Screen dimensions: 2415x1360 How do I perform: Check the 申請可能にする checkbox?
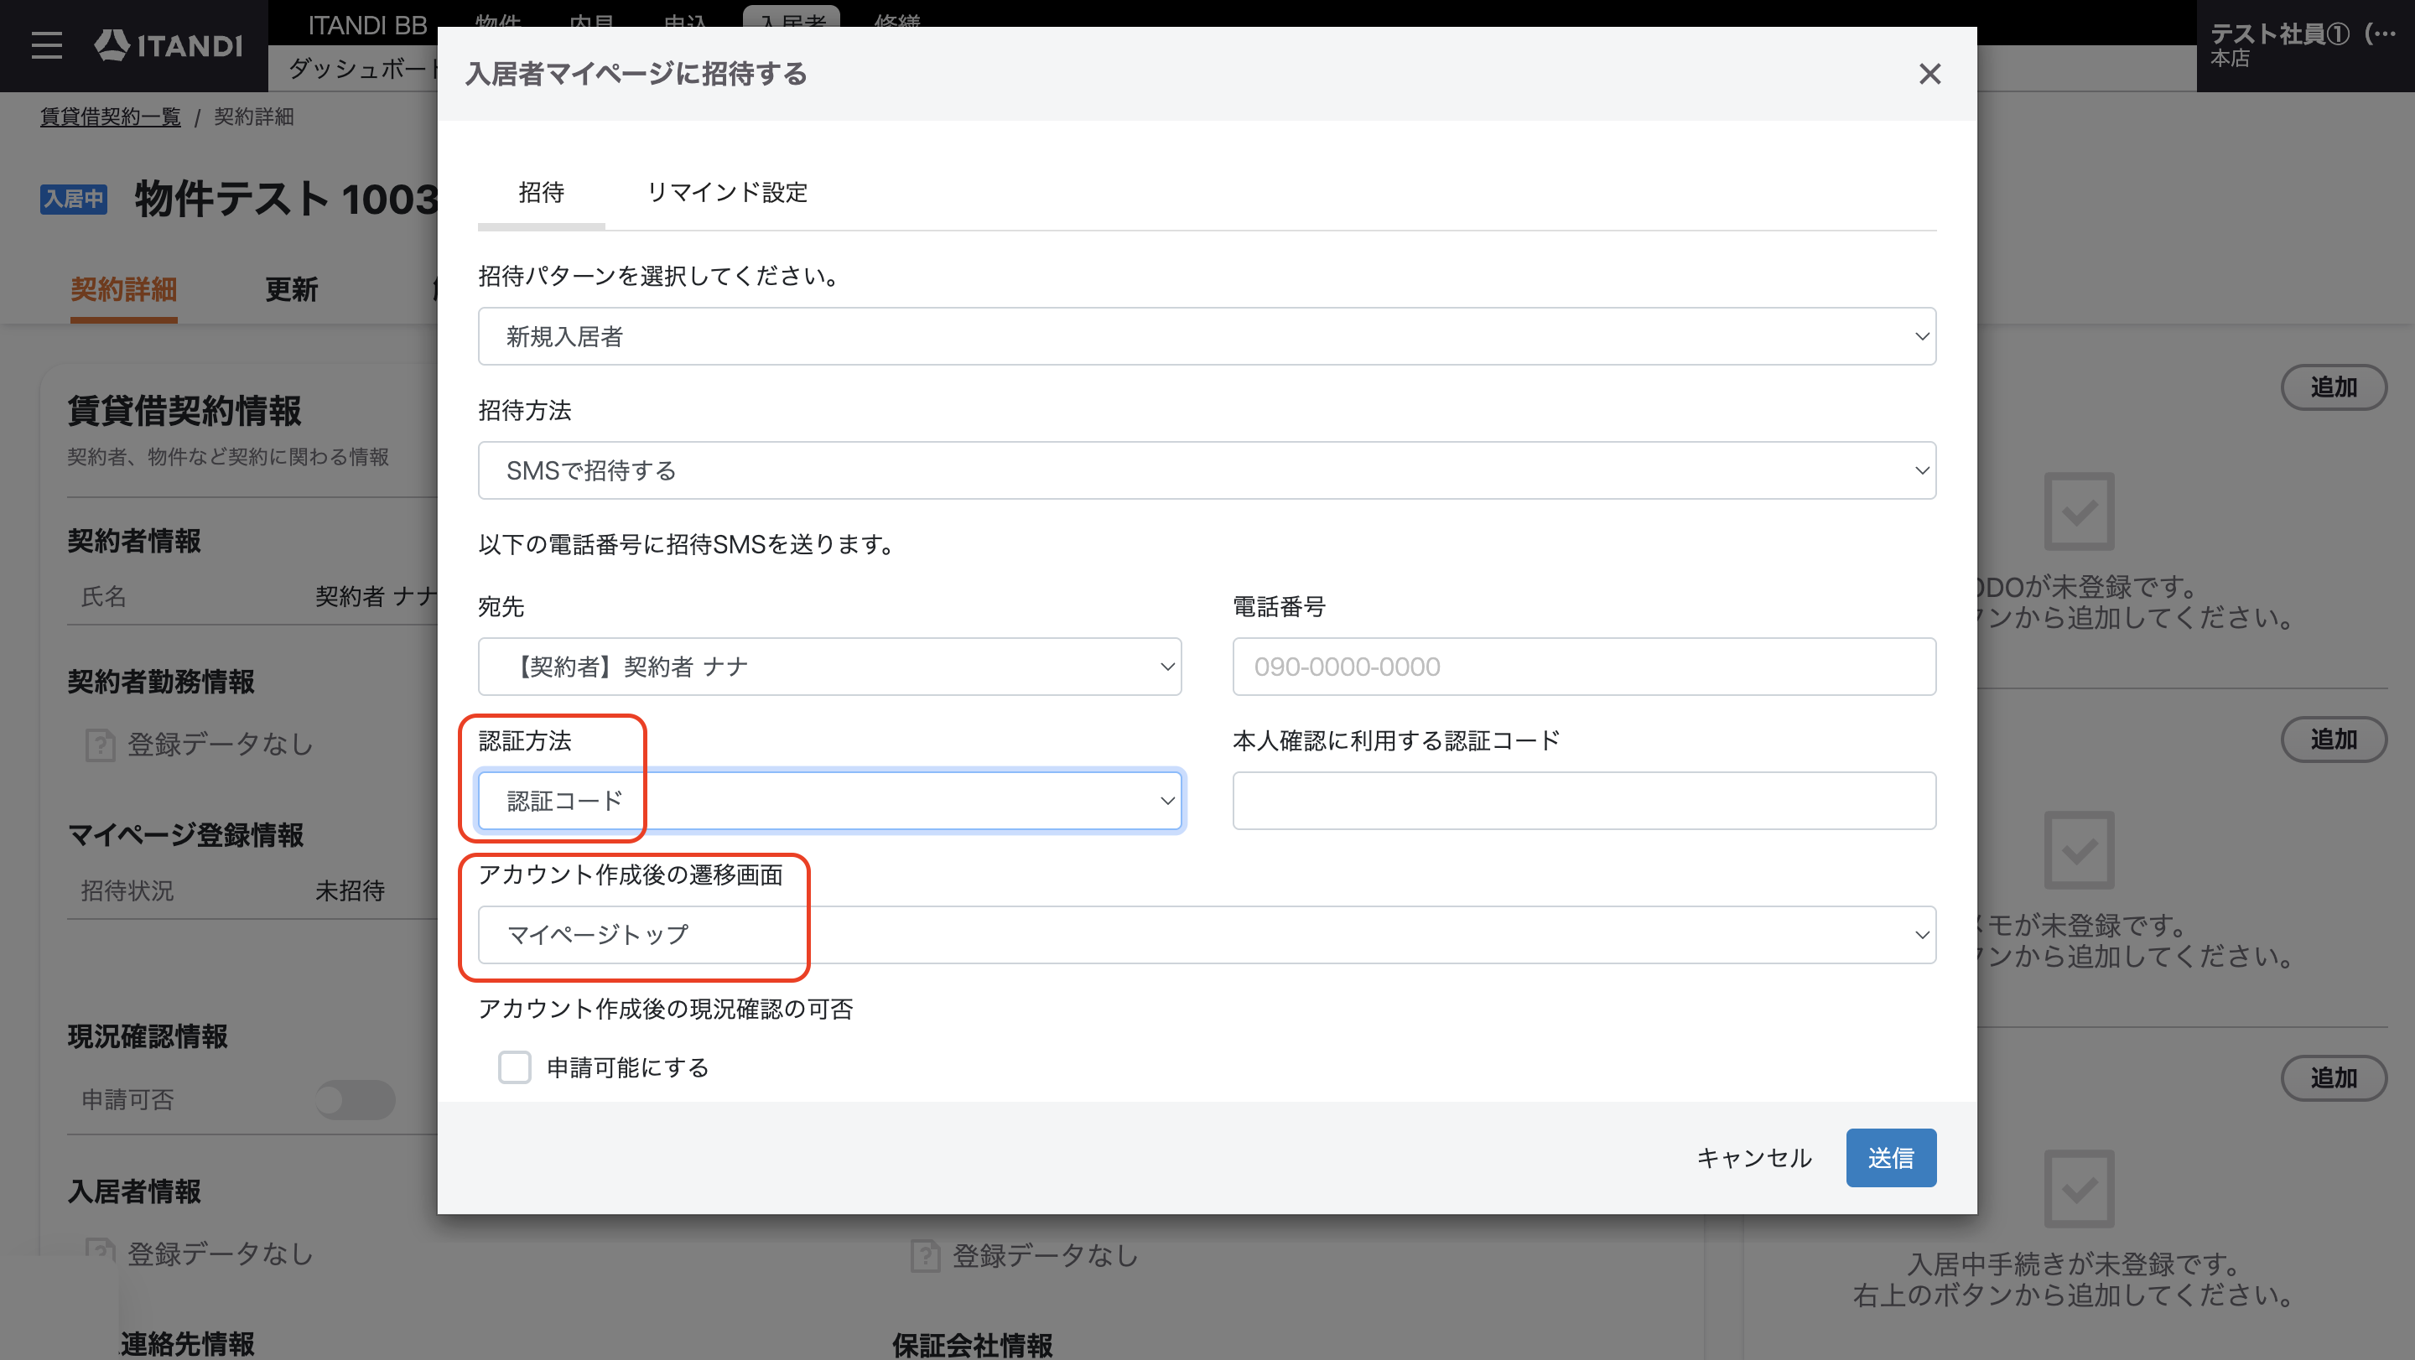pyautogui.click(x=515, y=1067)
